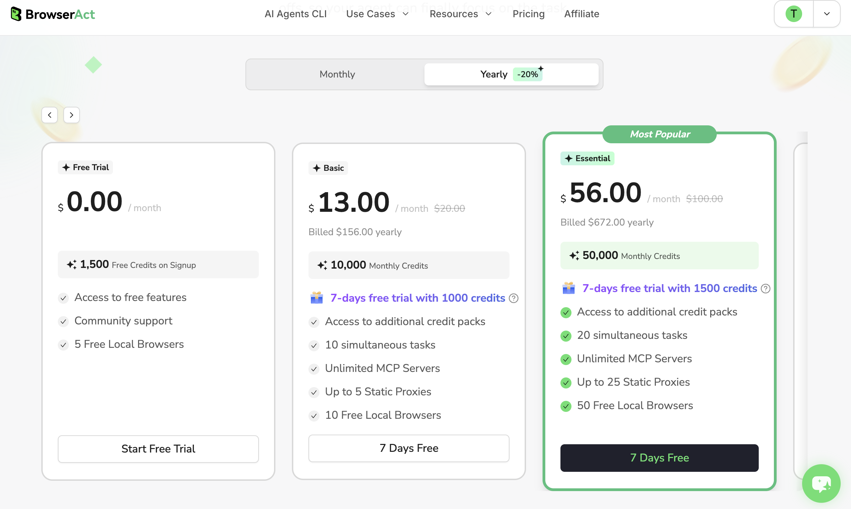Click the BrowserAct logo
851x509 pixels.
[53, 14]
